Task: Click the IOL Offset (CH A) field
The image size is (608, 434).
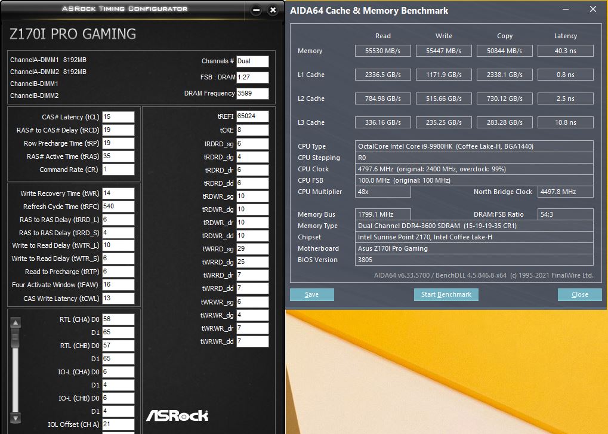Action: click(x=118, y=424)
